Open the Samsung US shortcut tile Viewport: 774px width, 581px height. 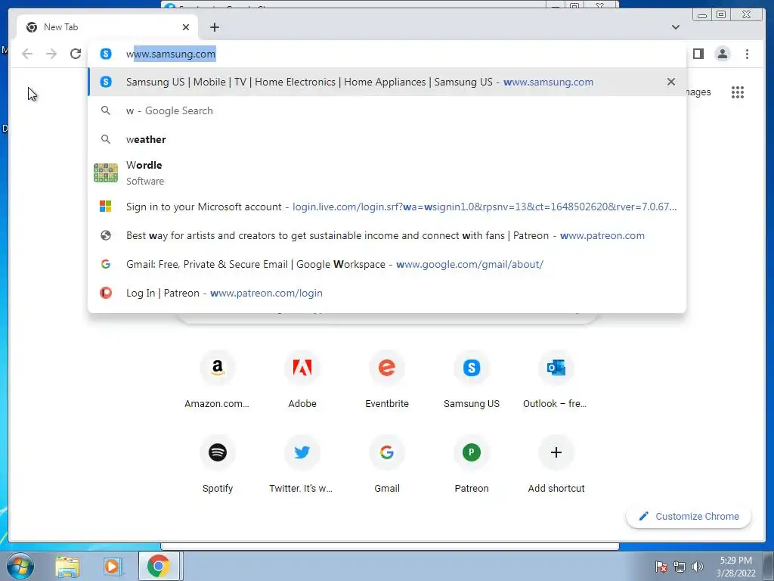click(472, 380)
